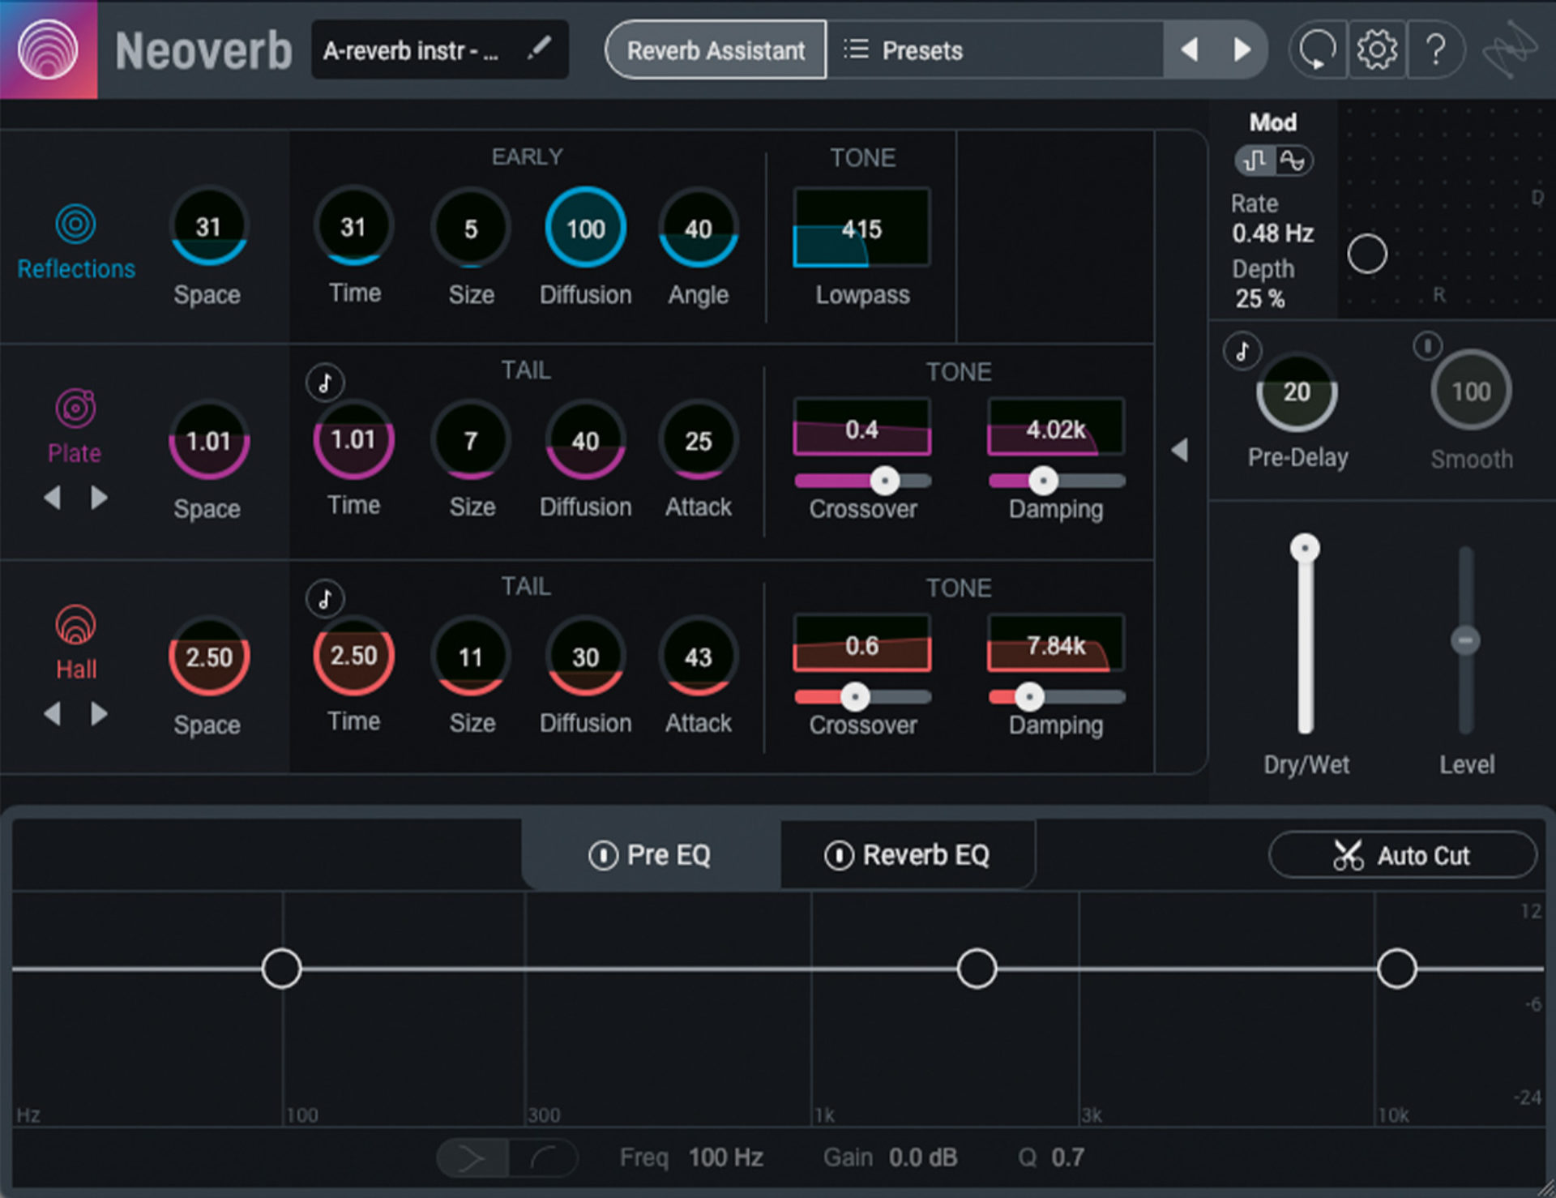The image size is (1556, 1198).
Task: Open help with the question mark icon
Action: tap(1436, 49)
